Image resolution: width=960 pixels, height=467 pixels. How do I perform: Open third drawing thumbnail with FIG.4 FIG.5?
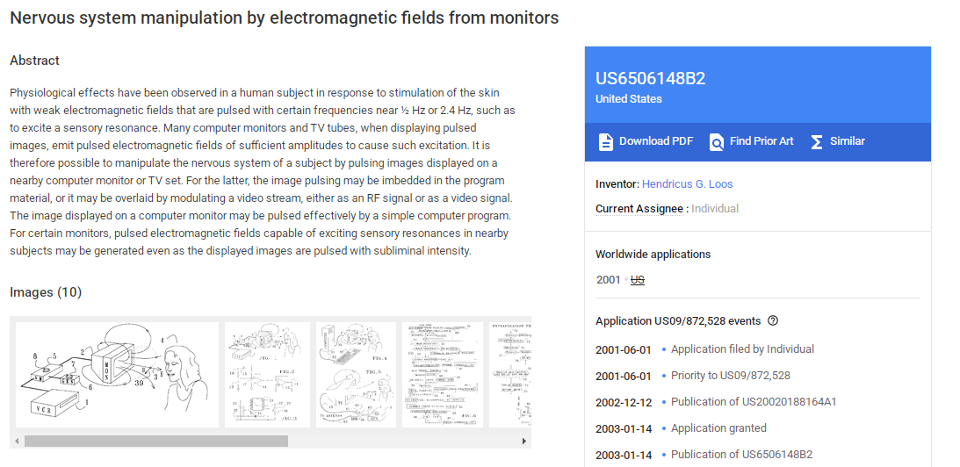click(357, 375)
